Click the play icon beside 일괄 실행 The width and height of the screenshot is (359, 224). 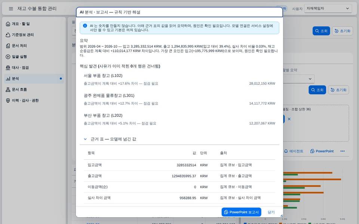pos(8,57)
